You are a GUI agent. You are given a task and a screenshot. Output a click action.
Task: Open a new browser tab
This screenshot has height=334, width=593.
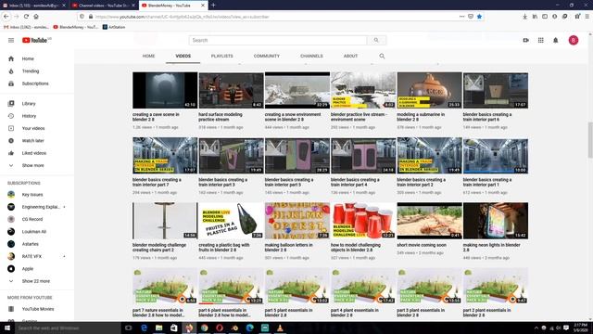[x=213, y=6]
